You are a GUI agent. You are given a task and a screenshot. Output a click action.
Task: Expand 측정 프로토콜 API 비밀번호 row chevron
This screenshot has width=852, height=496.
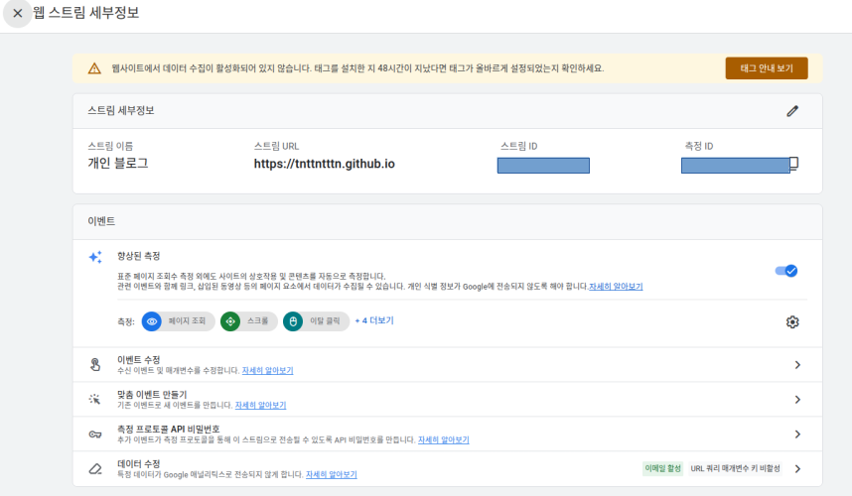796,434
